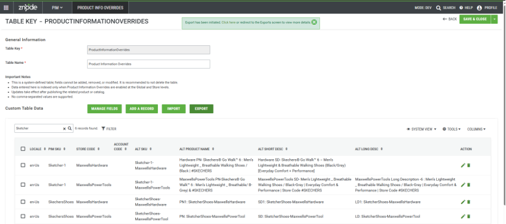Delete the SketcherShoes-MaxwellsPowerTool record
This screenshot has height=224, width=506.
click(x=469, y=216)
